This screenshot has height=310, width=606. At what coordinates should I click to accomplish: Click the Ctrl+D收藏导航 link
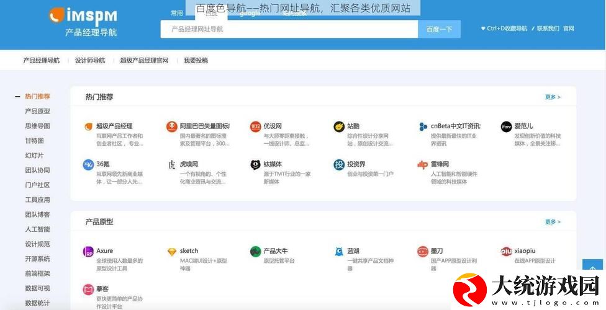tap(504, 29)
